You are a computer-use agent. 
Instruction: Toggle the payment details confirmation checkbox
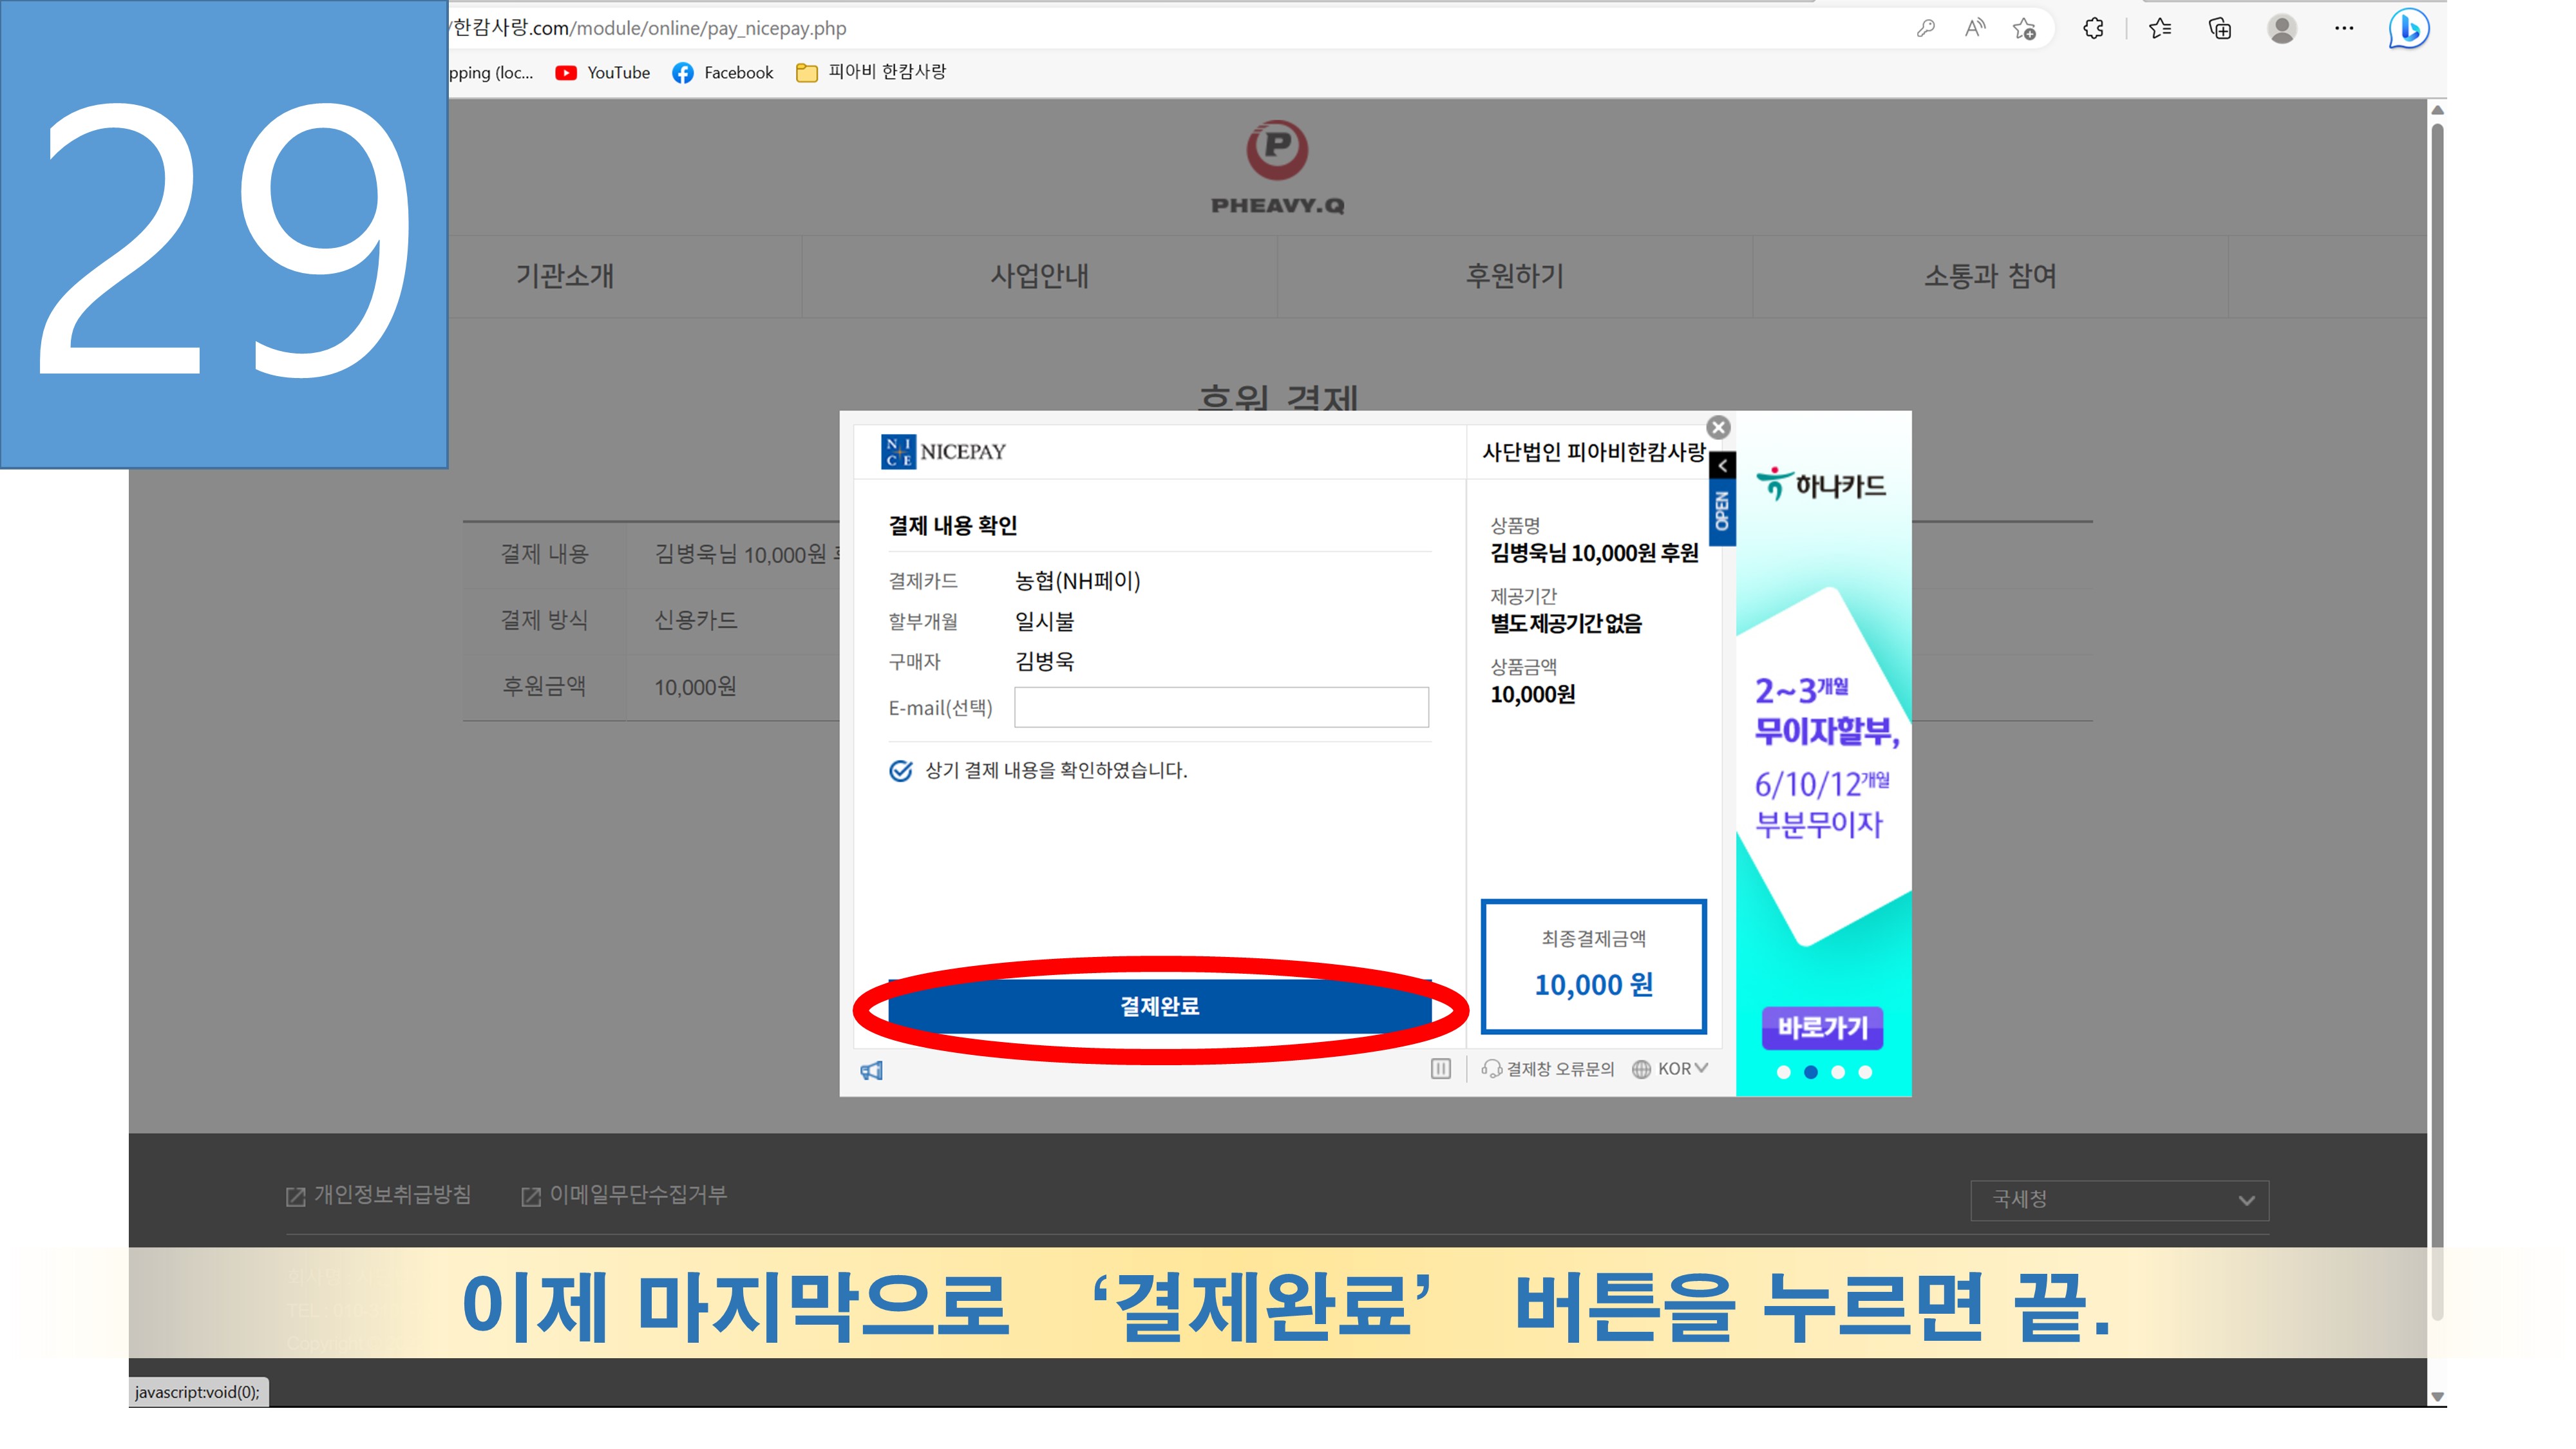click(x=901, y=771)
